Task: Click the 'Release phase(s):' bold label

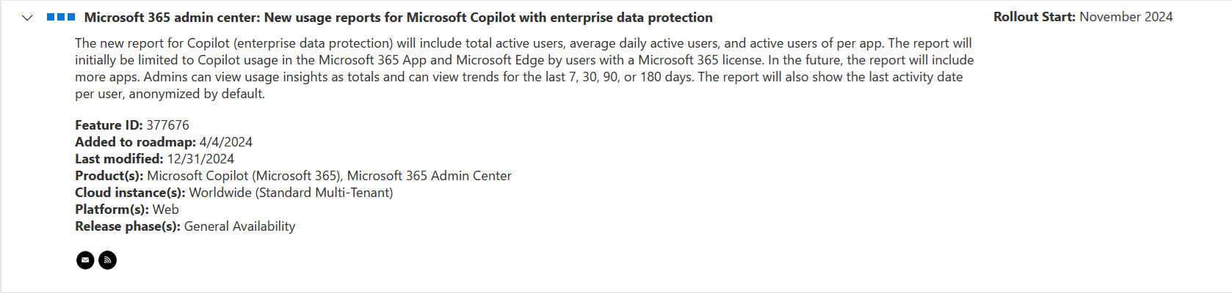Action: click(128, 226)
